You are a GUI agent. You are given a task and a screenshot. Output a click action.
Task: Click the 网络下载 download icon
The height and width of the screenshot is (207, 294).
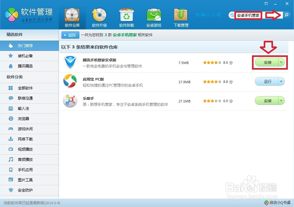[11, 139]
